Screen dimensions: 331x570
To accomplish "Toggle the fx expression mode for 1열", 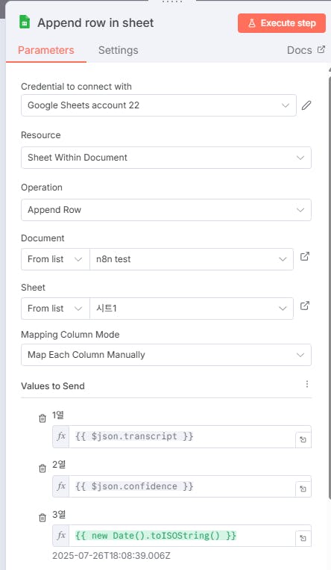I will tap(61, 436).
